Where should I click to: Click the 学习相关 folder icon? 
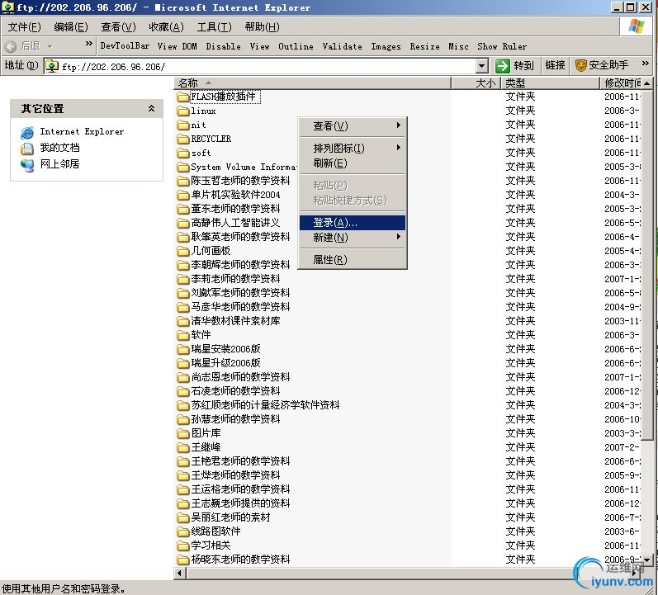[183, 545]
